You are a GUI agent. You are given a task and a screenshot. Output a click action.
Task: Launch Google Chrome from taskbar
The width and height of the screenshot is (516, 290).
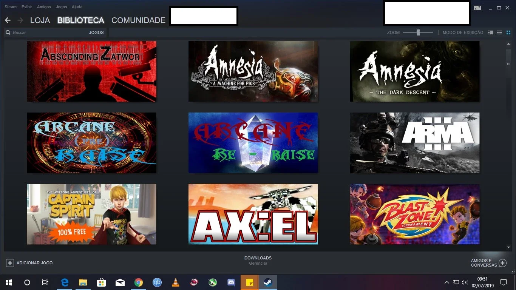(x=138, y=282)
